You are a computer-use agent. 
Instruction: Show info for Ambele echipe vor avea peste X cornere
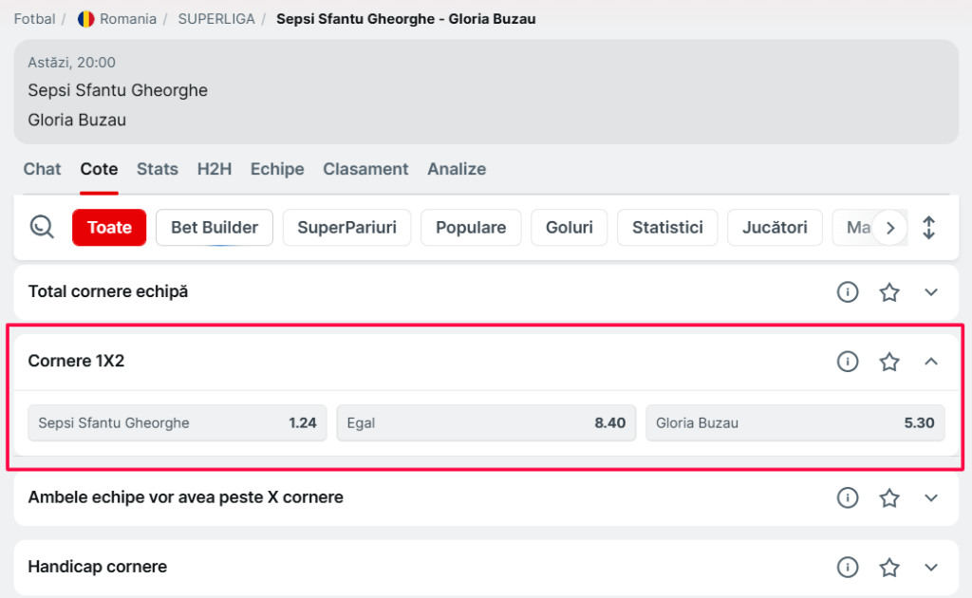click(x=848, y=497)
